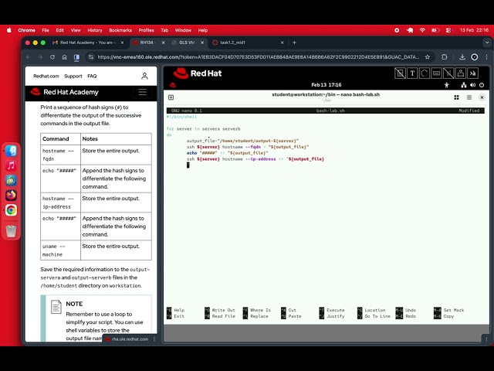494x371 pixels.
Task: Open the terminal hamburger menu
Action: (x=469, y=97)
